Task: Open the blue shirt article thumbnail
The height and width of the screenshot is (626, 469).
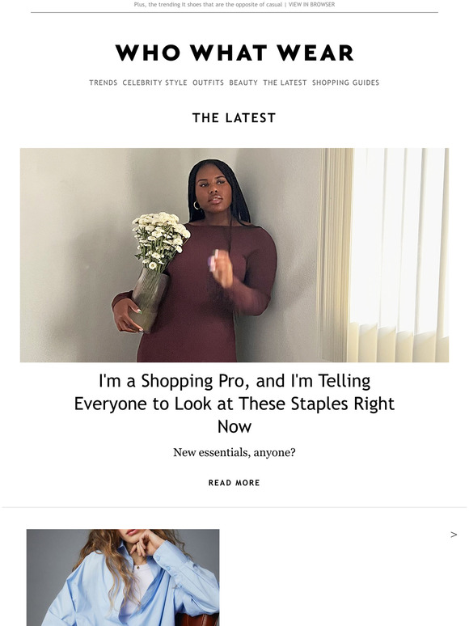Action: [123, 577]
